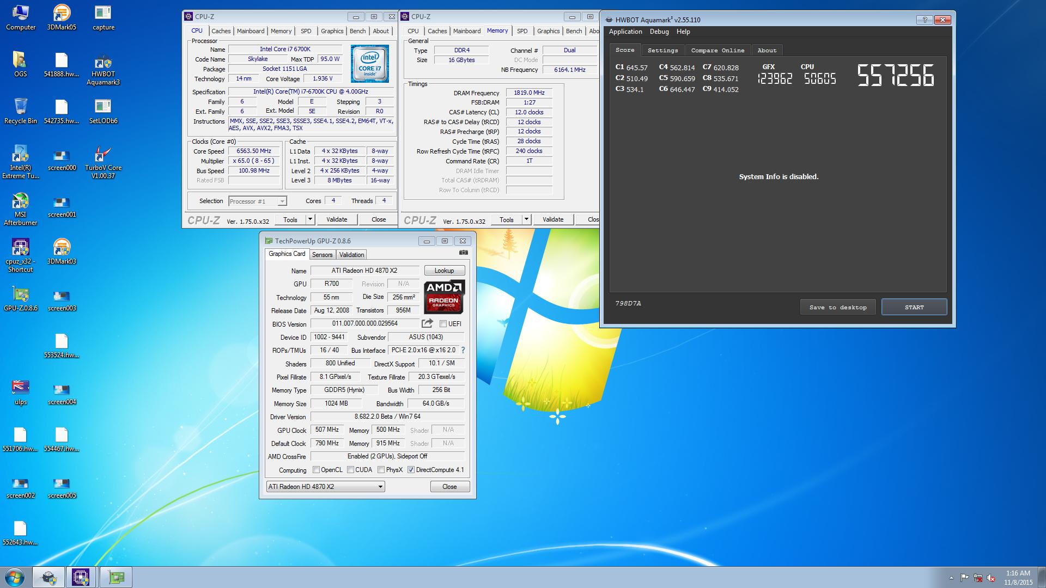This screenshot has width=1046, height=588.
Task: Open 541888.hw file icon
Action: [62, 64]
